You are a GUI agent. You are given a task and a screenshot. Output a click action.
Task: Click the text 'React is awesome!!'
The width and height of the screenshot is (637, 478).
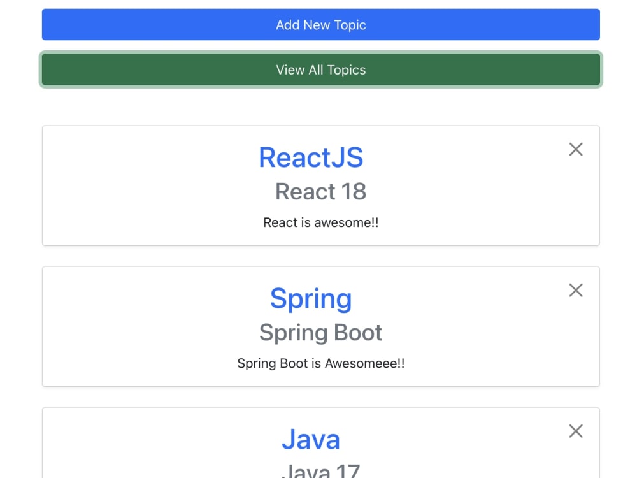point(321,222)
